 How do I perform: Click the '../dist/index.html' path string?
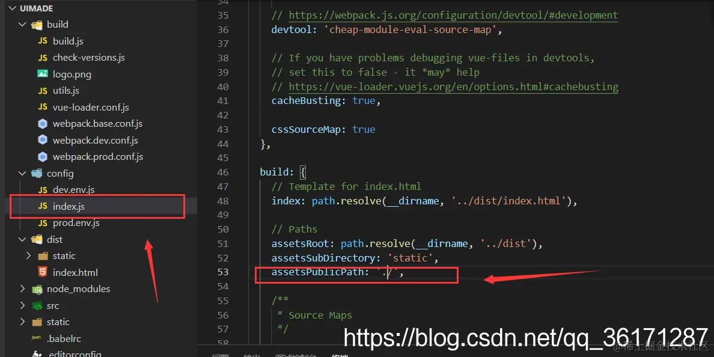click(x=508, y=201)
